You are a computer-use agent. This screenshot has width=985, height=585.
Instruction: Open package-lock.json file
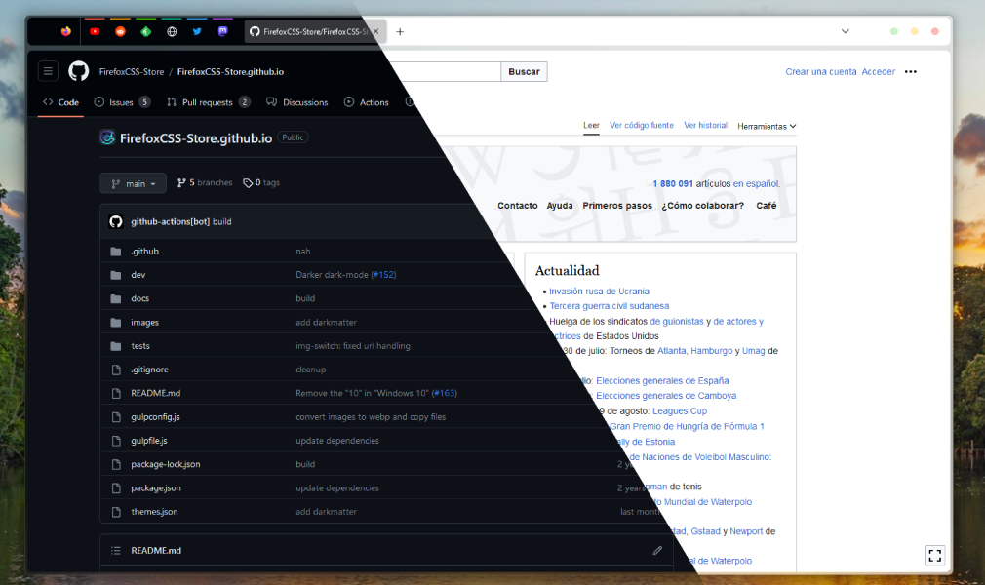165,464
